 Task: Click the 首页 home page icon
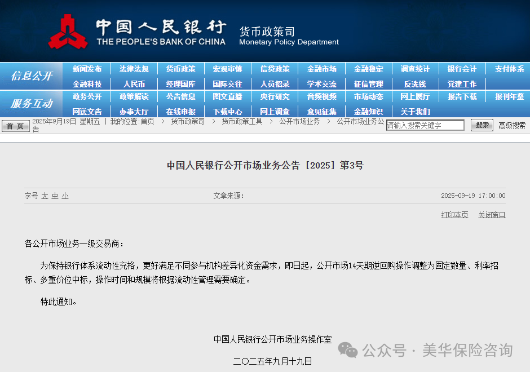coord(15,126)
